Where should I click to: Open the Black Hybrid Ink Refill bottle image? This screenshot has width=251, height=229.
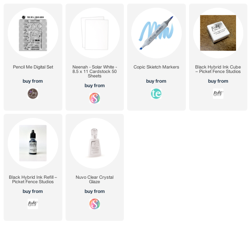33,143
